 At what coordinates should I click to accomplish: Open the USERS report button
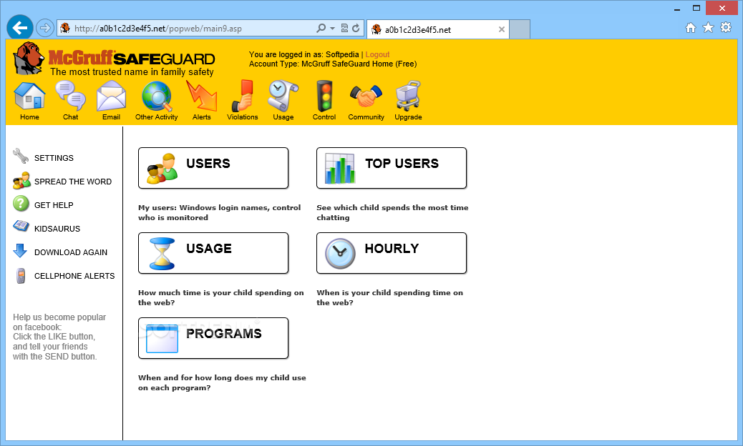coord(213,168)
